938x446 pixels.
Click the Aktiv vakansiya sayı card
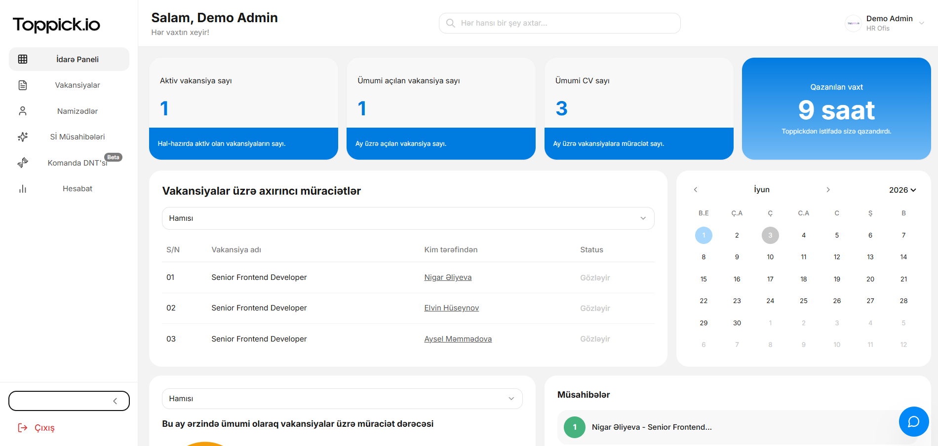243,108
